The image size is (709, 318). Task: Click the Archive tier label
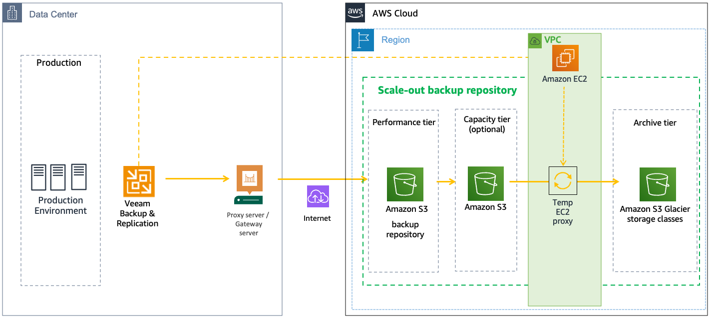pyautogui.click(x=655, y=122)
